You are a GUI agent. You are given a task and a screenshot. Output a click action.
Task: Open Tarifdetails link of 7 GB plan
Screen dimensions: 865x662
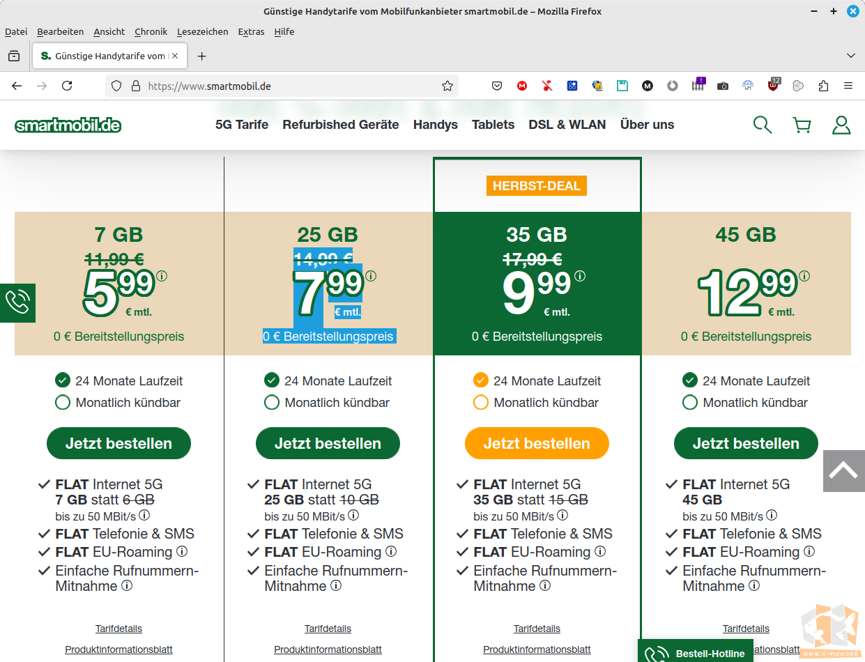click(118, 629)
